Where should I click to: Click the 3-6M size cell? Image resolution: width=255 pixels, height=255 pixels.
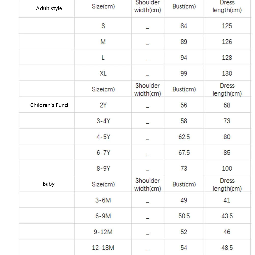(103, 200)
